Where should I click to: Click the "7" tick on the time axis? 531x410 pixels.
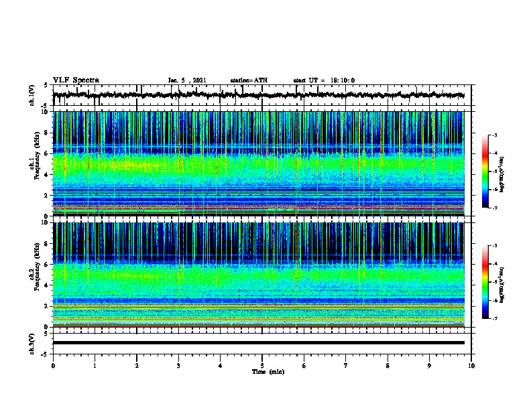pyautogui.click(x=346, y=366)
